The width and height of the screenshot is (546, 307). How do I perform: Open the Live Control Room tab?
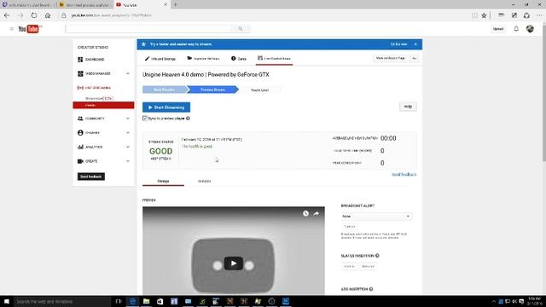tap(275, 59)
